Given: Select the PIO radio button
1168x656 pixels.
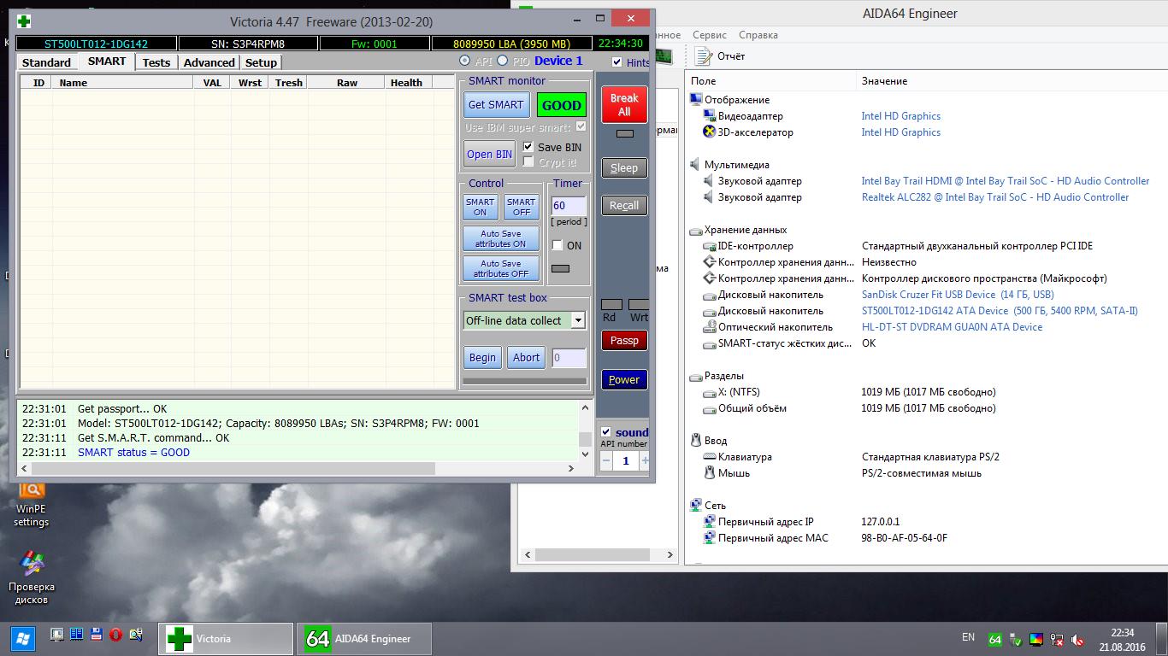Looking at the screenshot, I should tap(502, 61).
